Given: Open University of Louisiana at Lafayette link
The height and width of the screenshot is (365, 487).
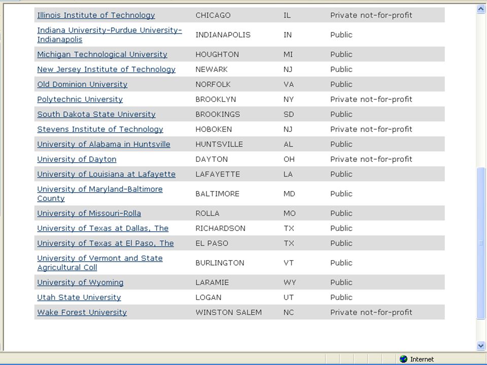Looking at the screenshot, I should [106, 174].
